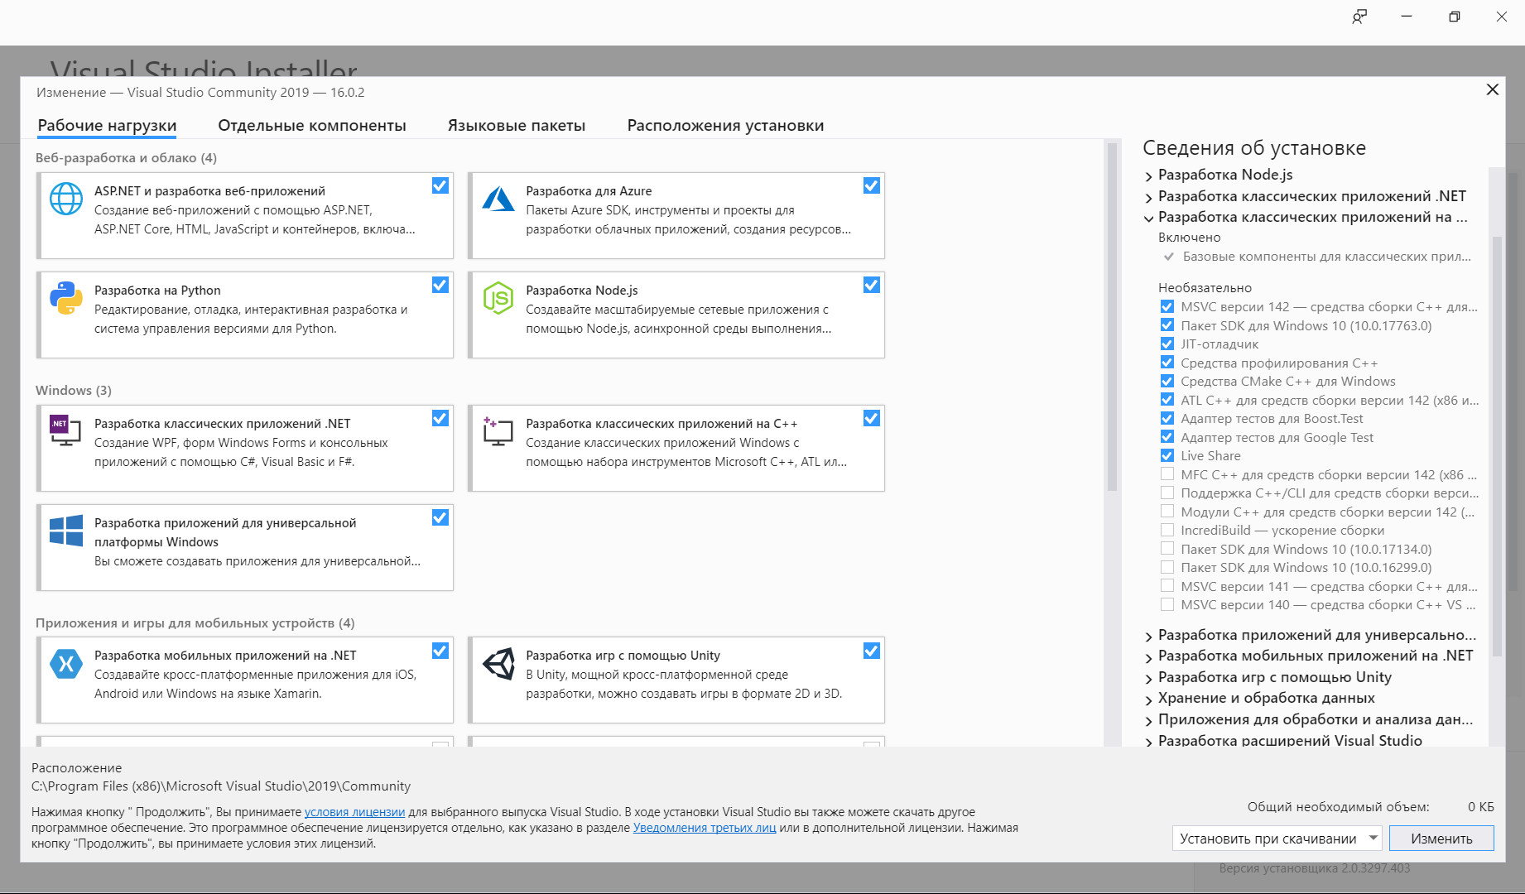This screenshot has height=894, width=1525.
Task: Open the Установить при скачивании dropdown
Action: (x=1277, y=839)
